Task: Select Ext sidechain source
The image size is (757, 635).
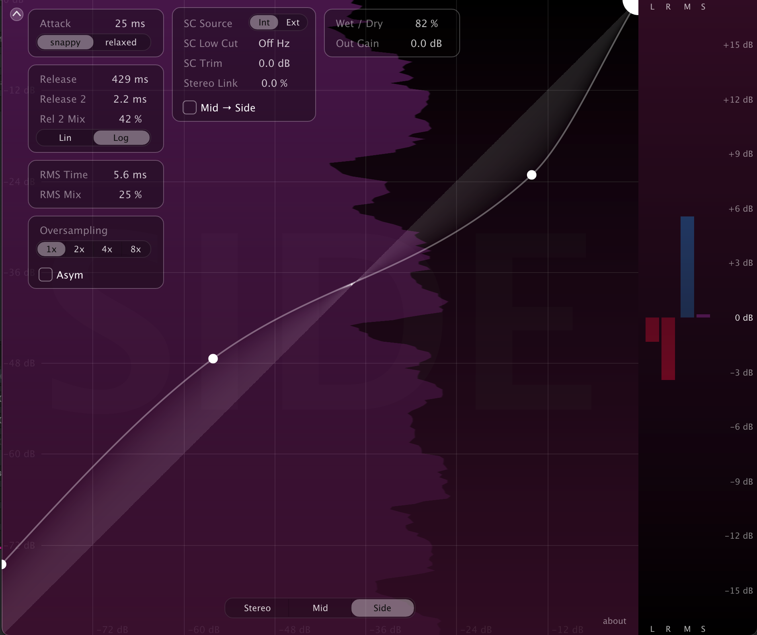Action: (293, 22)
